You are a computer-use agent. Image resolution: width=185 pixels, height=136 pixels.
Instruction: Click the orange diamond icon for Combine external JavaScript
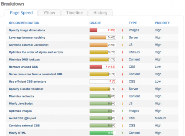tap(122, 45)
